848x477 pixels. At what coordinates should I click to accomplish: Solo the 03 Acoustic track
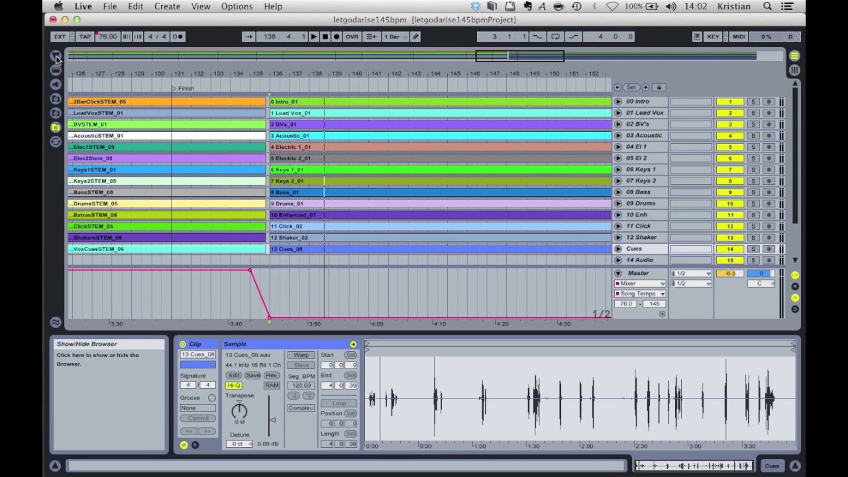[x=753, y=136]
